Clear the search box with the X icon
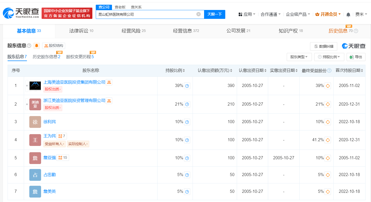 click(x=198, y=14)
